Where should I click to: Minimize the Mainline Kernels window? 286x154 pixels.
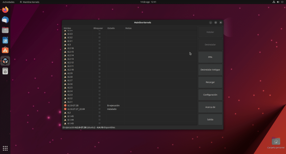click(x=211, y=22)
